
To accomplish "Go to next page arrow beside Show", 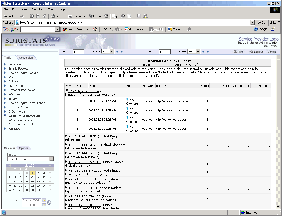I will [122, 52].
